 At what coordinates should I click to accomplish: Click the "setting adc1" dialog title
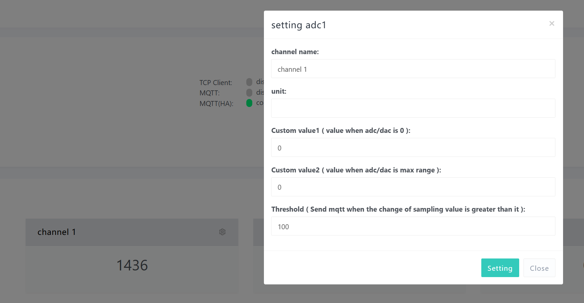pyautogui.click(x=298, y=25)
